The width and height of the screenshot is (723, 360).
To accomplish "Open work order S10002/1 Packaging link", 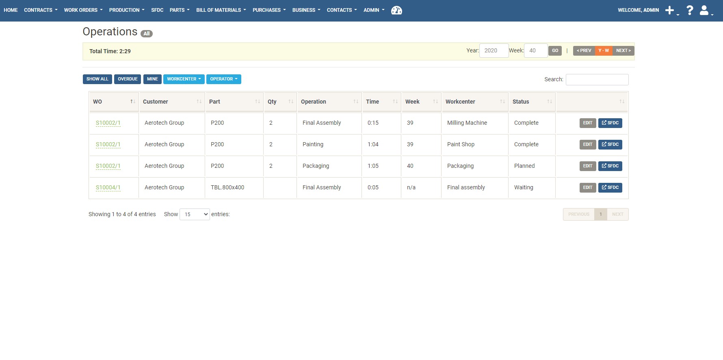I will coord(108,166).
